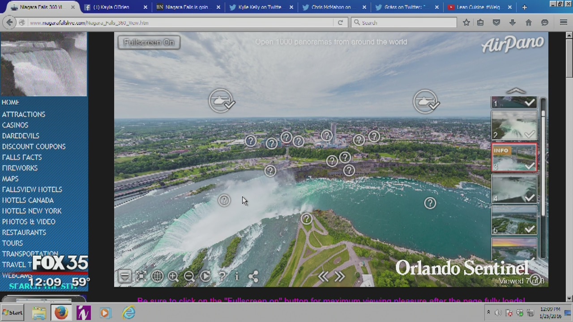Open the Fallsview Hotels link
This screenshot has width=573, height=322.
32,190
